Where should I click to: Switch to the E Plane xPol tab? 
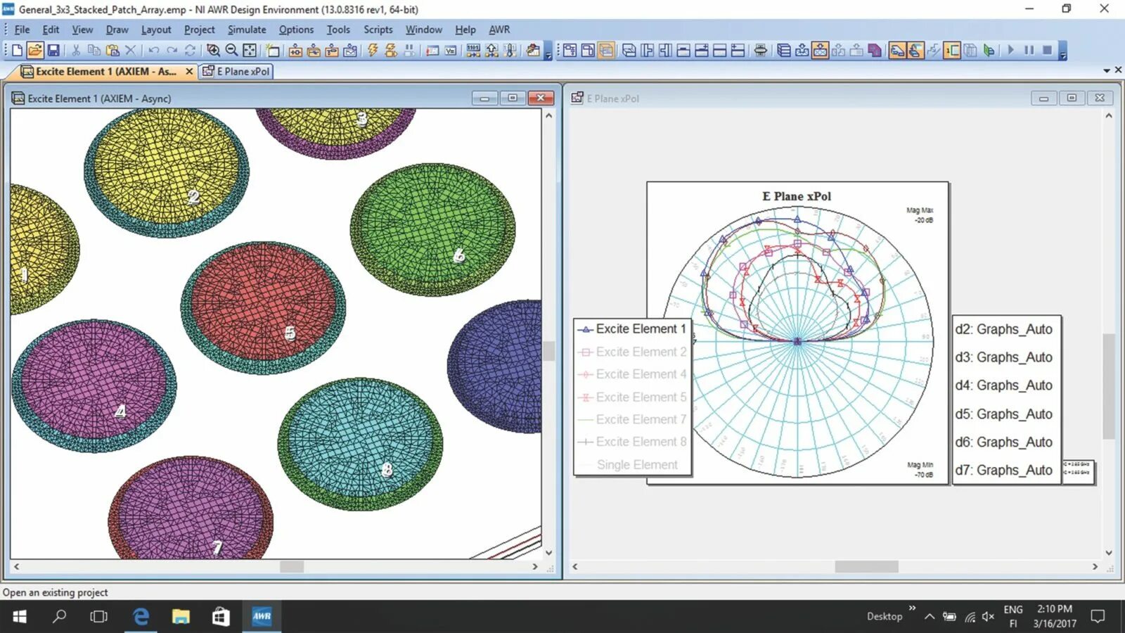[236, 71]
